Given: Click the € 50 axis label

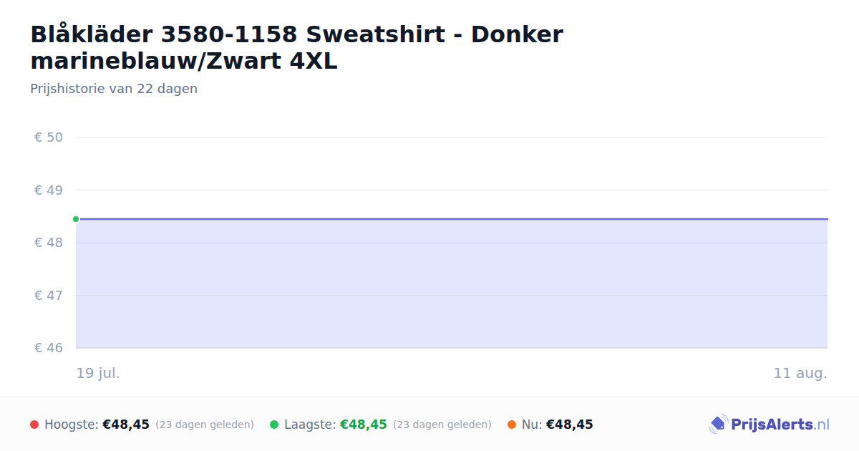Looking at the screenshot, I should (x=49, y=137).
